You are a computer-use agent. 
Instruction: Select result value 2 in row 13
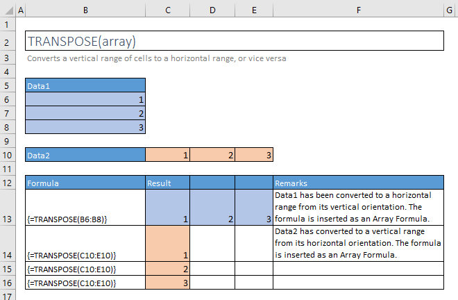[212, 208]
